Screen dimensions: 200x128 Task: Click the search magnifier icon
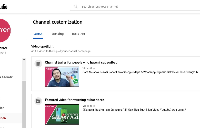tap(76, 7)
